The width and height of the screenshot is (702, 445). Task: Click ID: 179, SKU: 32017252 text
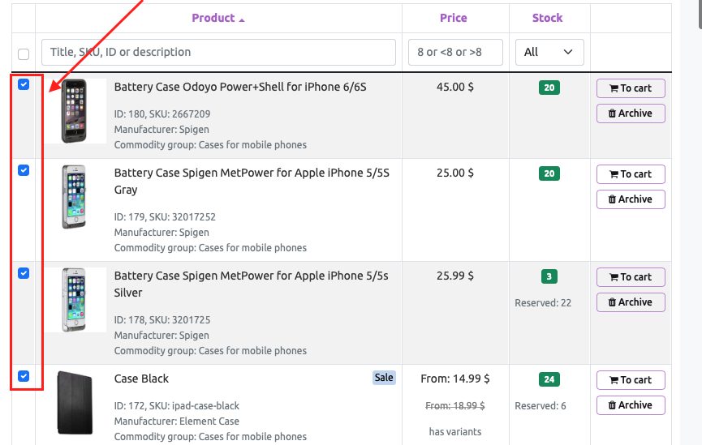(x=165, y=217)
